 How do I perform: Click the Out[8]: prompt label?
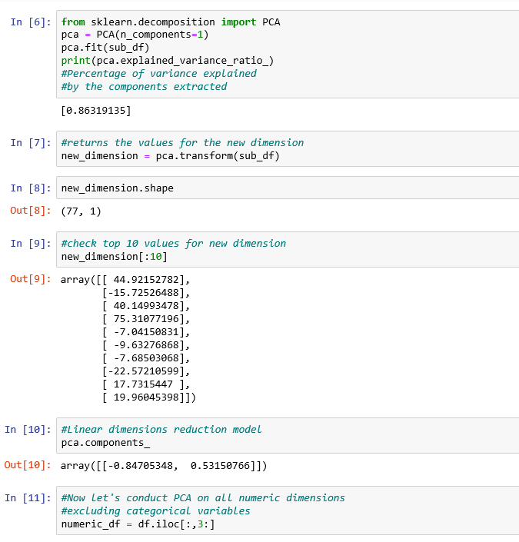coord(31,211)
